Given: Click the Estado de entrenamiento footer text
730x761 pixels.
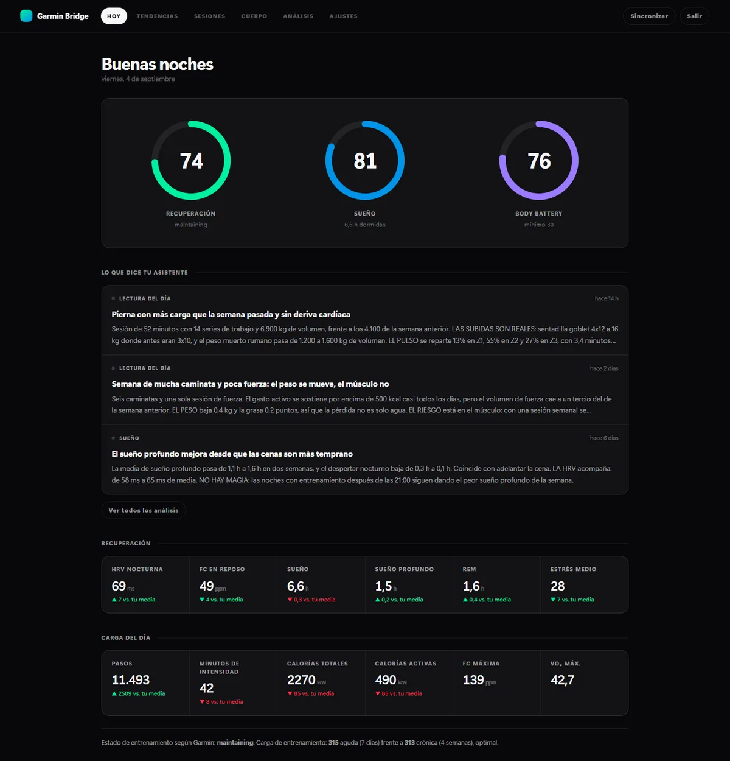Looking at the screenshot, I should pyautogui.click(x=300, y=743).
